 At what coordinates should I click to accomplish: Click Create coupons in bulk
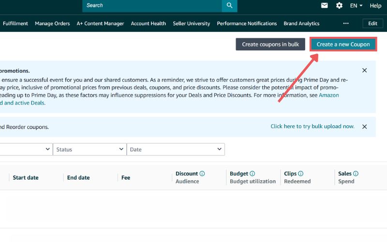click(270, 44)
